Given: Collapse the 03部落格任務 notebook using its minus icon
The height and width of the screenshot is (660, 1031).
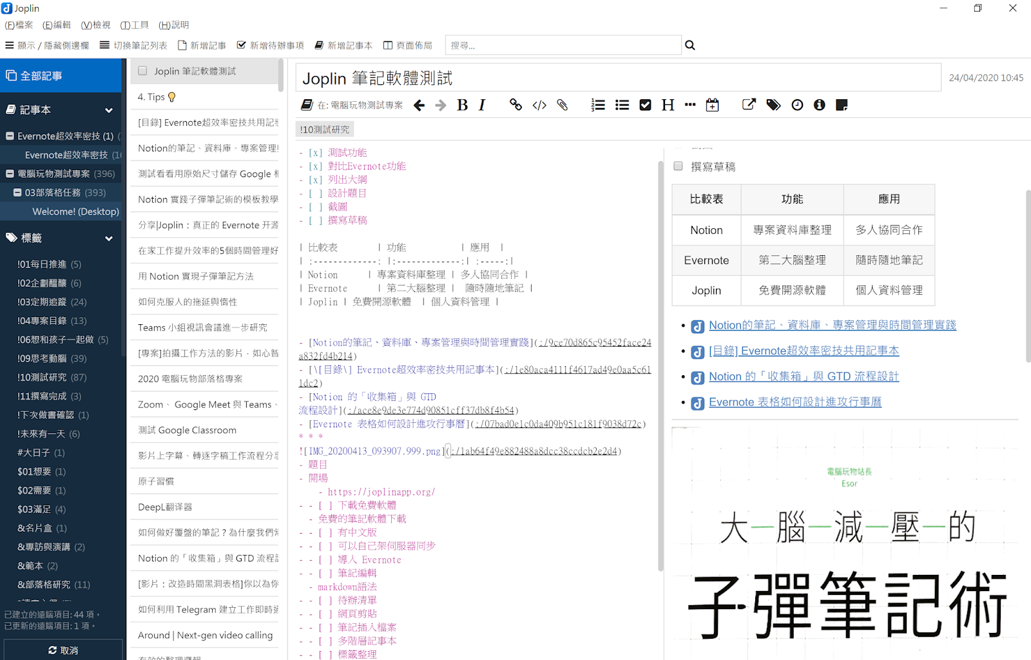Looking at the screenshot, I should pos(18,193).
